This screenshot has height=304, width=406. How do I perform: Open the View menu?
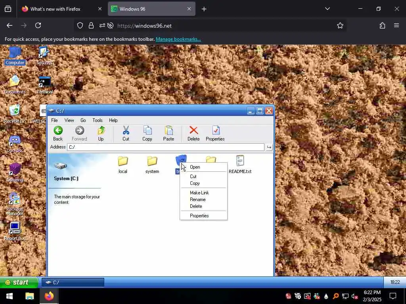(x=69, y=120)
